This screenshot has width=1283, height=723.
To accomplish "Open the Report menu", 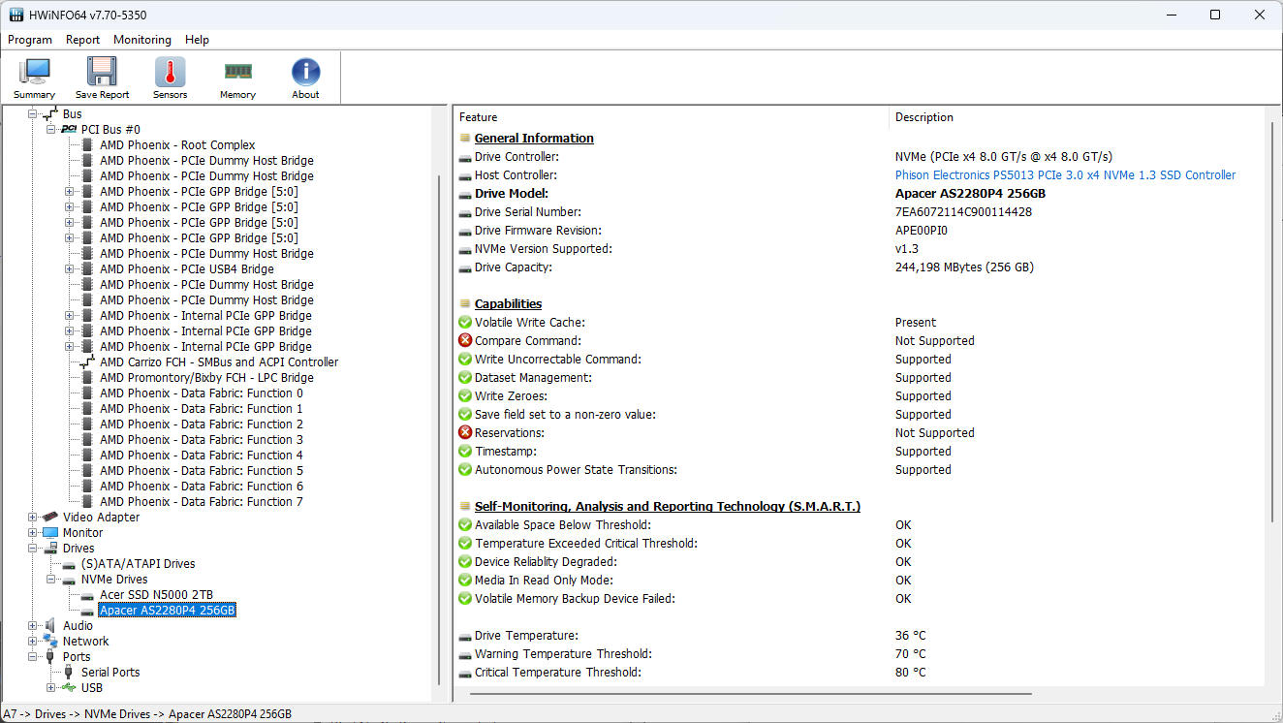I will pyautogui.click(x=82, y=40).
